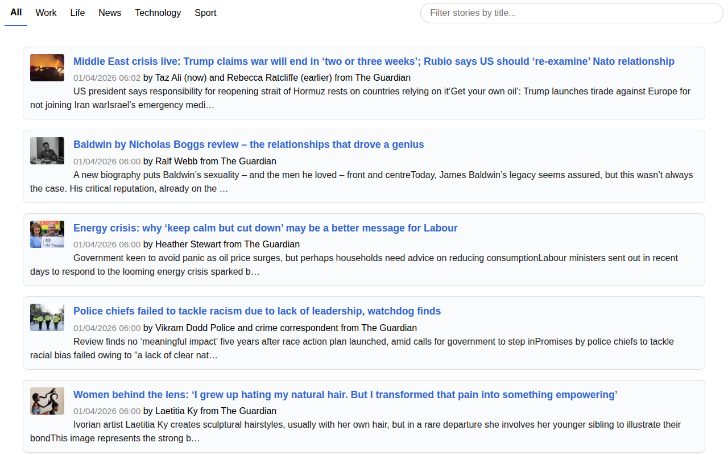The width and height of the screenshot is (728, 455).
Task: Click the Middle East crisis story thumbnail
Action: (x=47, y=68)
